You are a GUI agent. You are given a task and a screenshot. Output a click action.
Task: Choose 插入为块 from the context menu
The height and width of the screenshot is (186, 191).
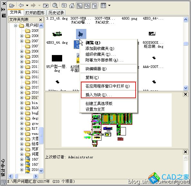tap(98, 95)
